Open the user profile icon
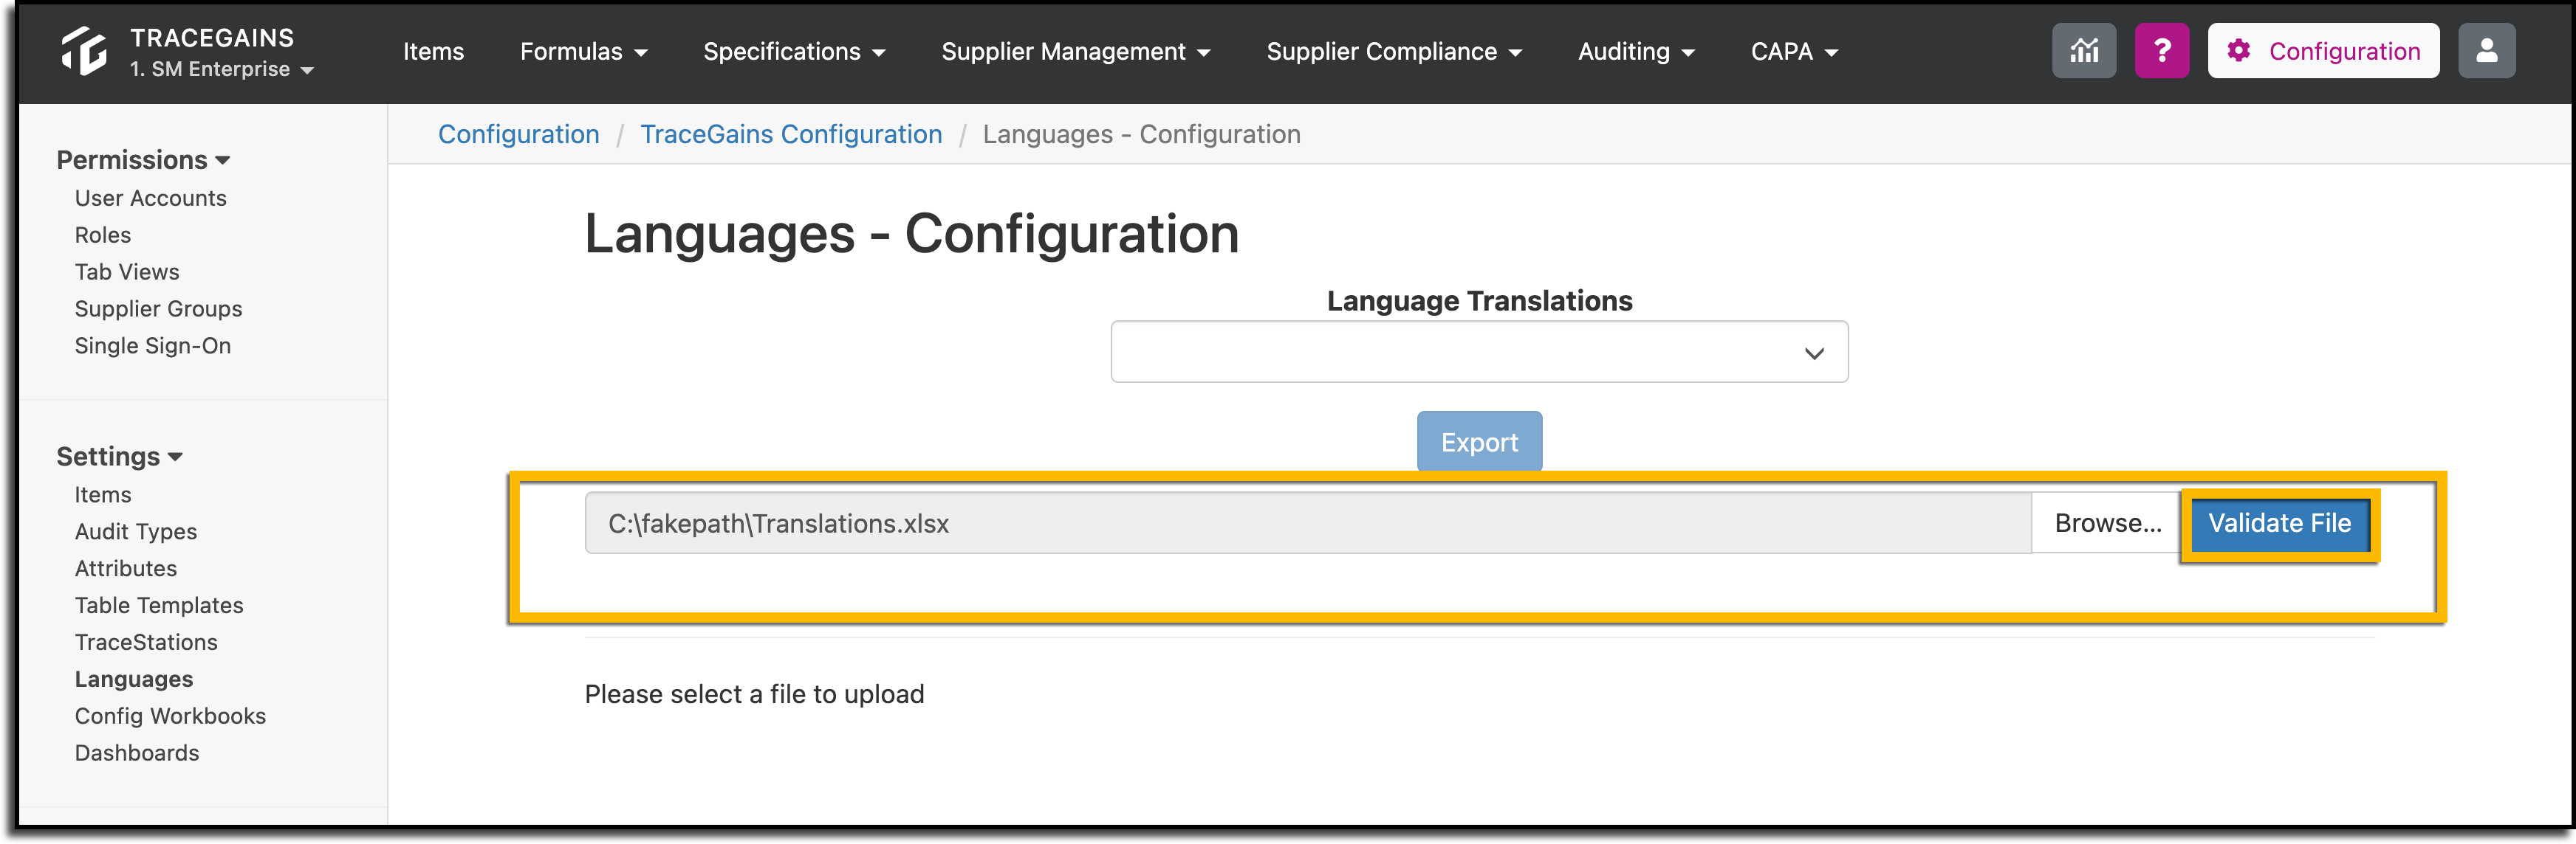The width and height of the screenshot is (2576, 844). pos(2486,51)
